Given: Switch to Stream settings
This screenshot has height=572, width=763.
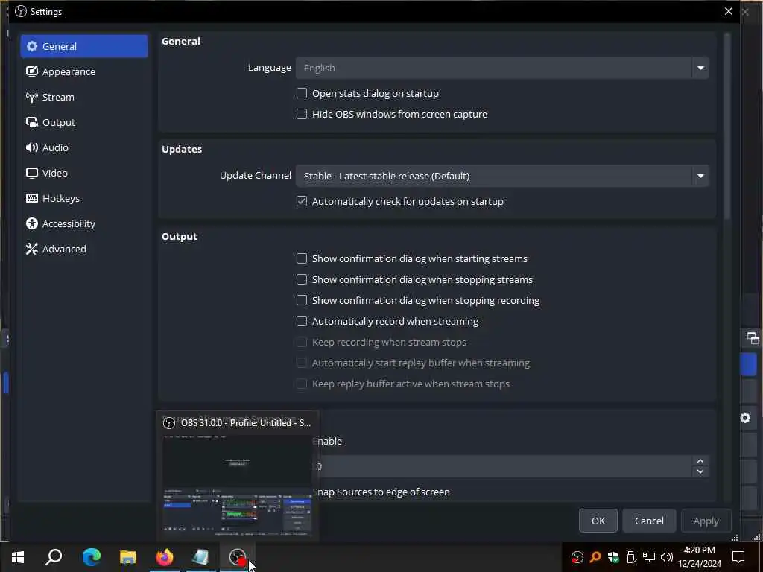Looking at the screenshot, I should click(x=84, y=97).
